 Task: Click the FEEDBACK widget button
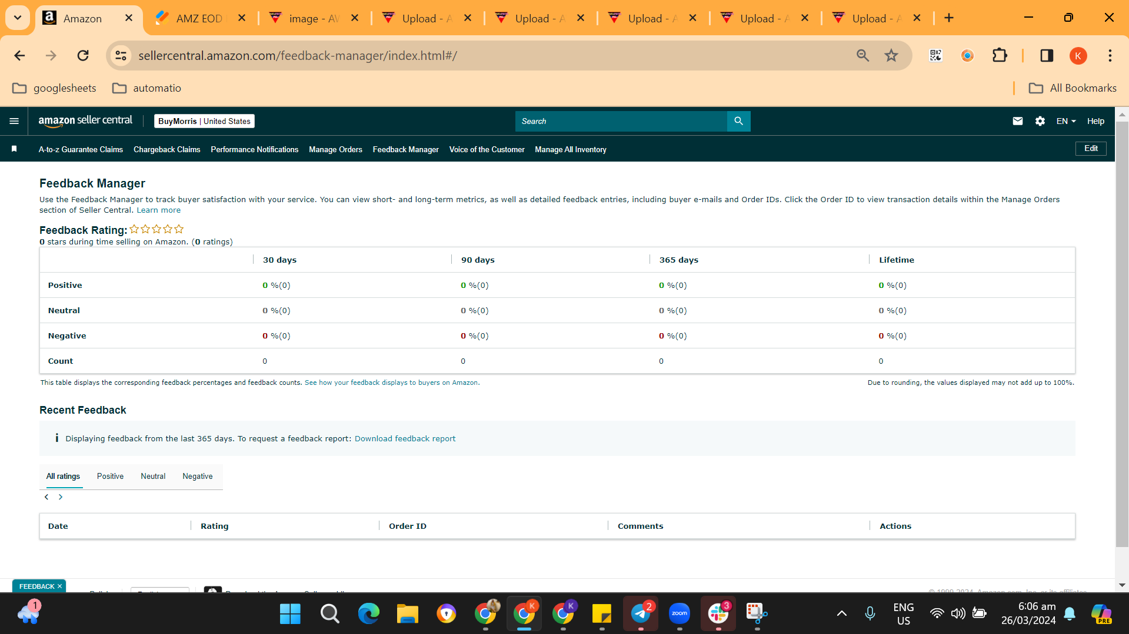pos(39,586)
